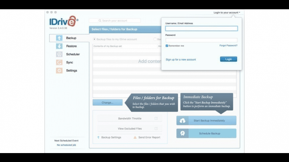289x162 pixels.
Task: Open the Backup section in sidebar
Action: pos(69,38)
